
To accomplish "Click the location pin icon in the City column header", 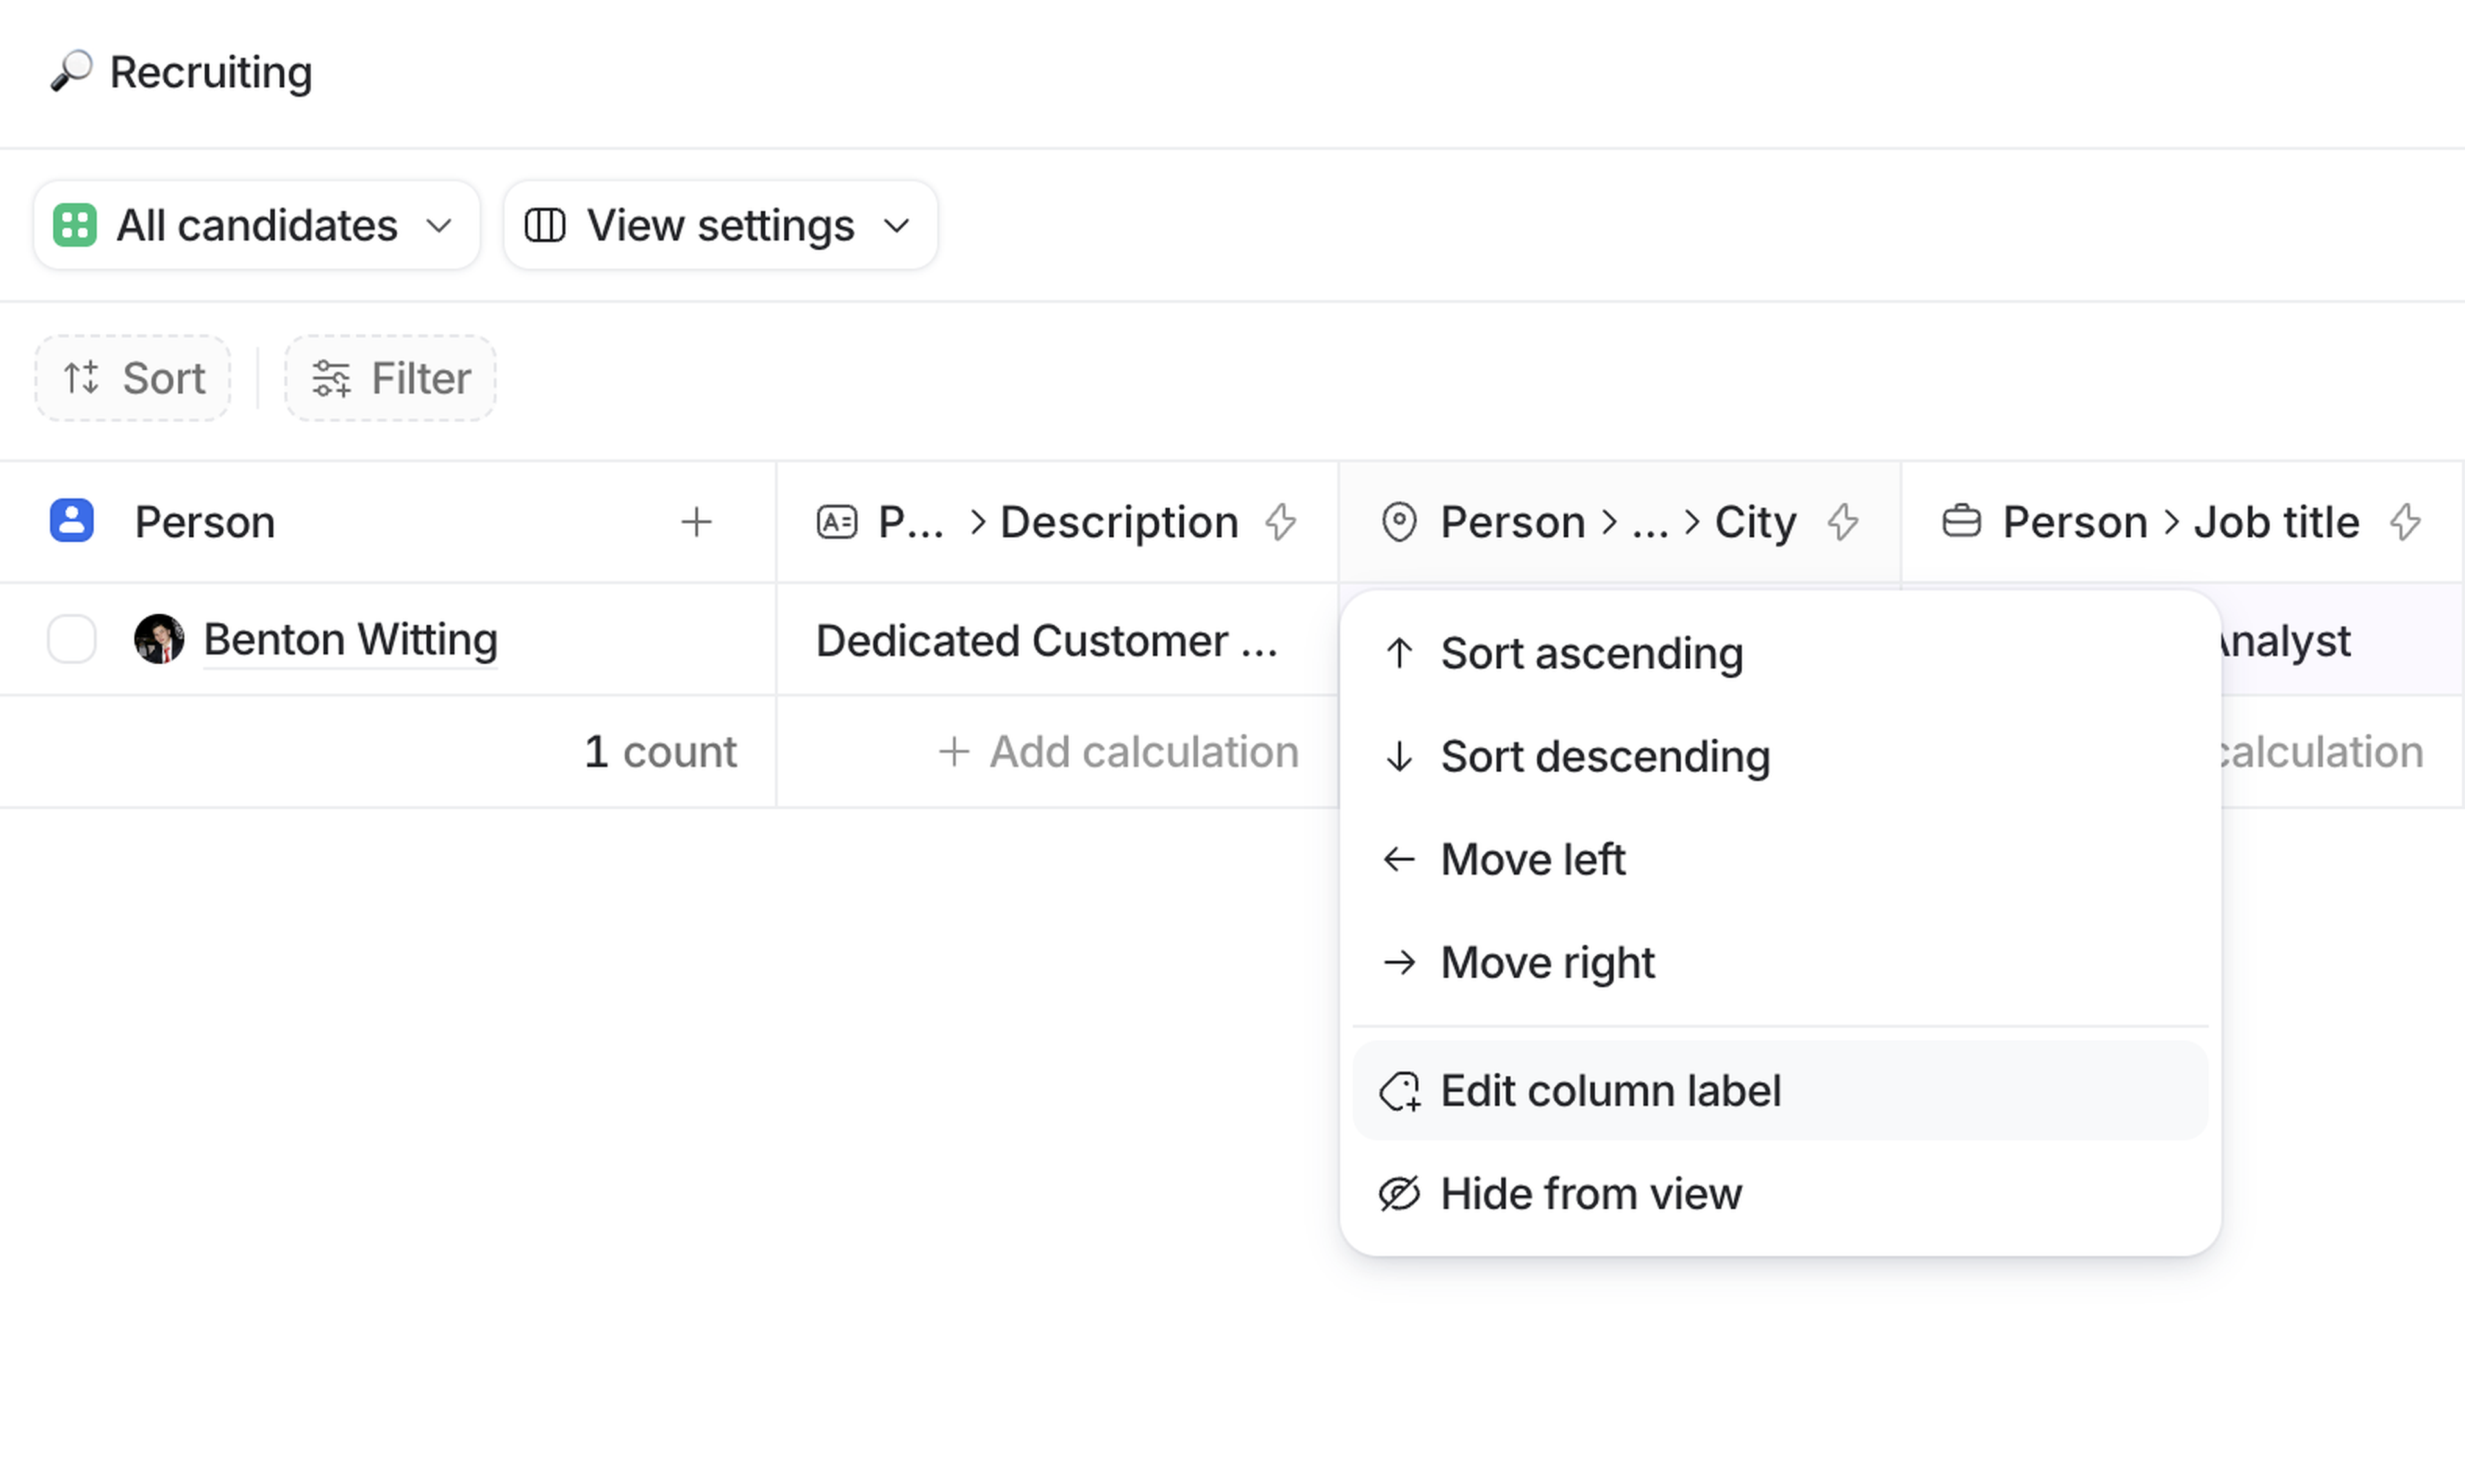I will [1399, 522].
